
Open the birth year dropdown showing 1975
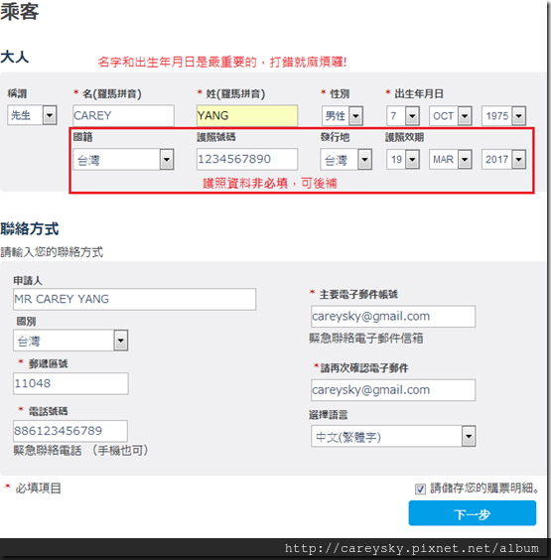(x=503, y=116)
